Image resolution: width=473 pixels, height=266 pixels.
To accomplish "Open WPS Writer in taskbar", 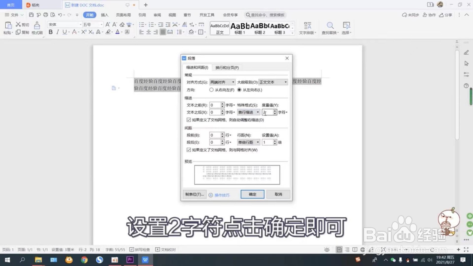I will (x=145, y=260).
